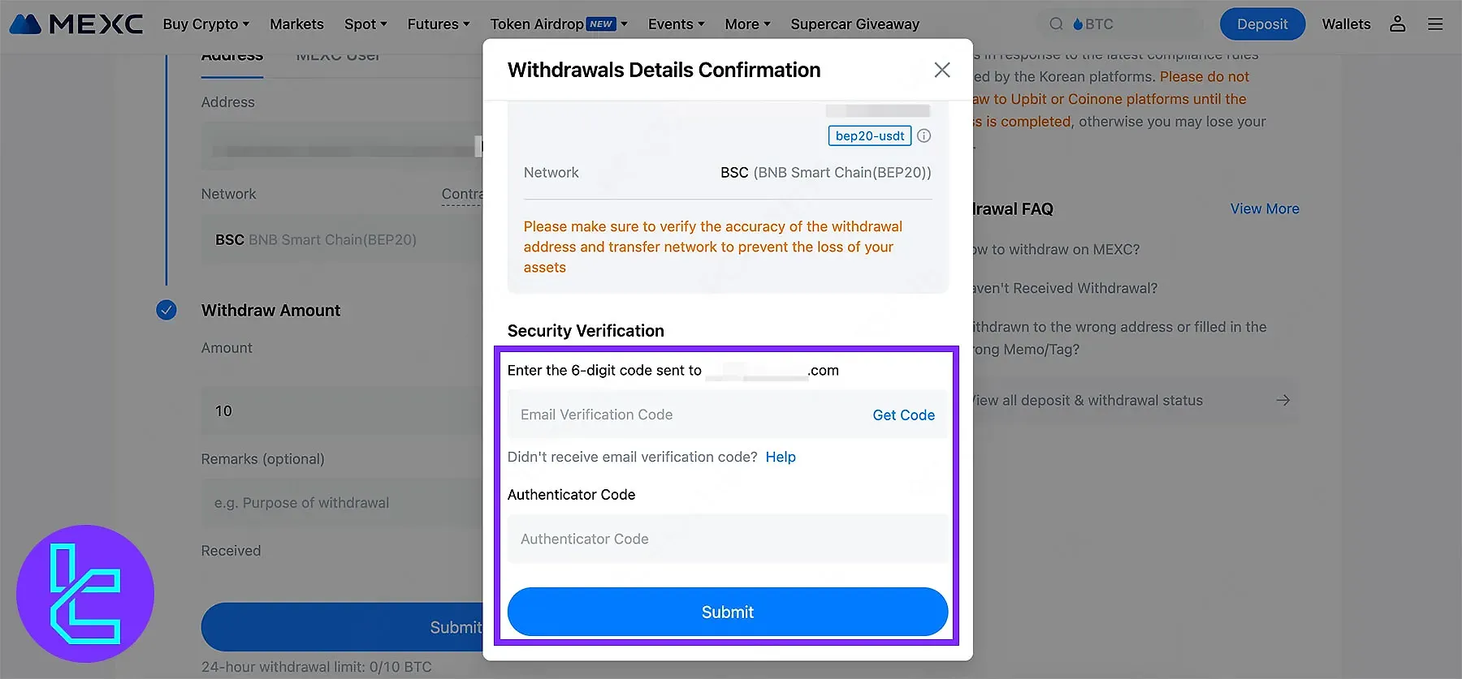Expand the Buy Crypto dropdown
The width and height of the screenshot is (1462, 679).
[x=205, y=24]
